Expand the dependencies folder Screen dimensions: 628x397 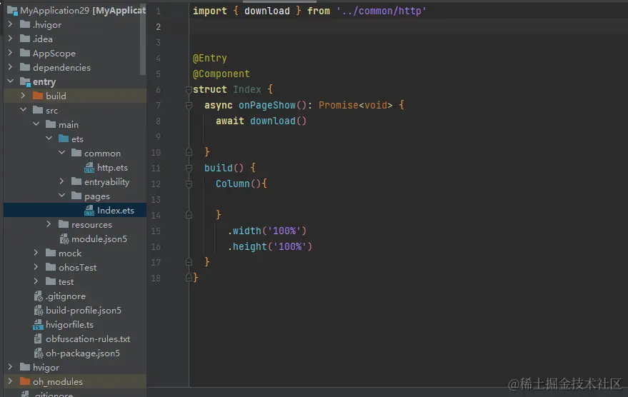pos(11,67)
